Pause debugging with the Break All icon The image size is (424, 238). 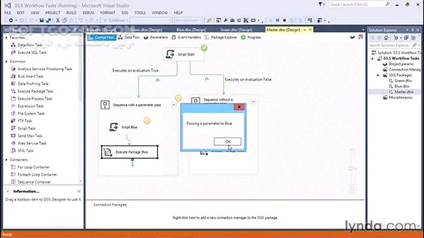277,20
